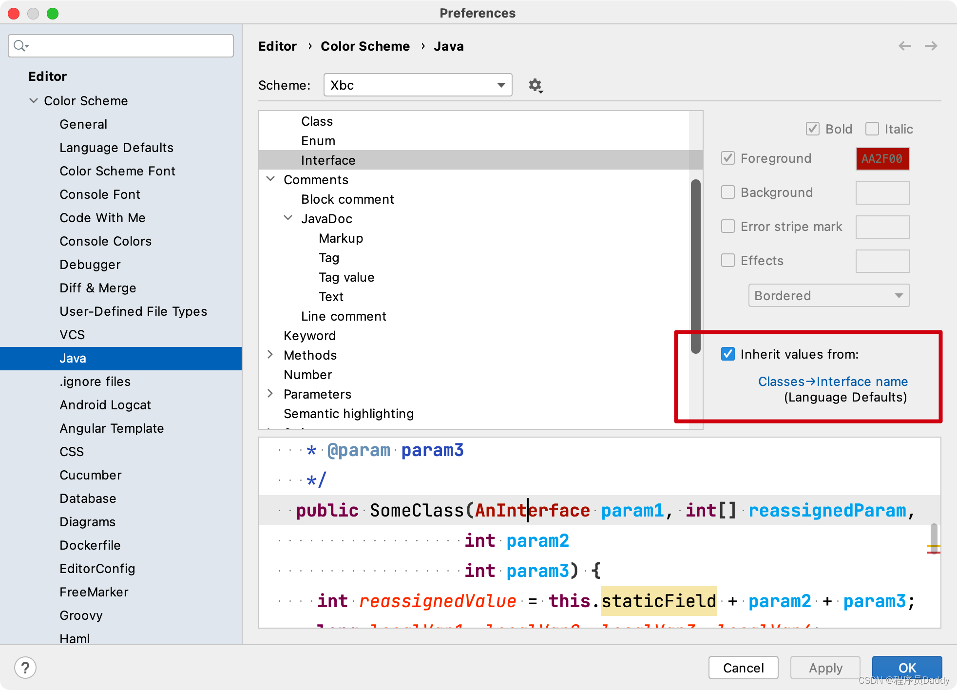Click the back navigation arrow
Viewport: 957px width, 690px height.
coord(904,46)
